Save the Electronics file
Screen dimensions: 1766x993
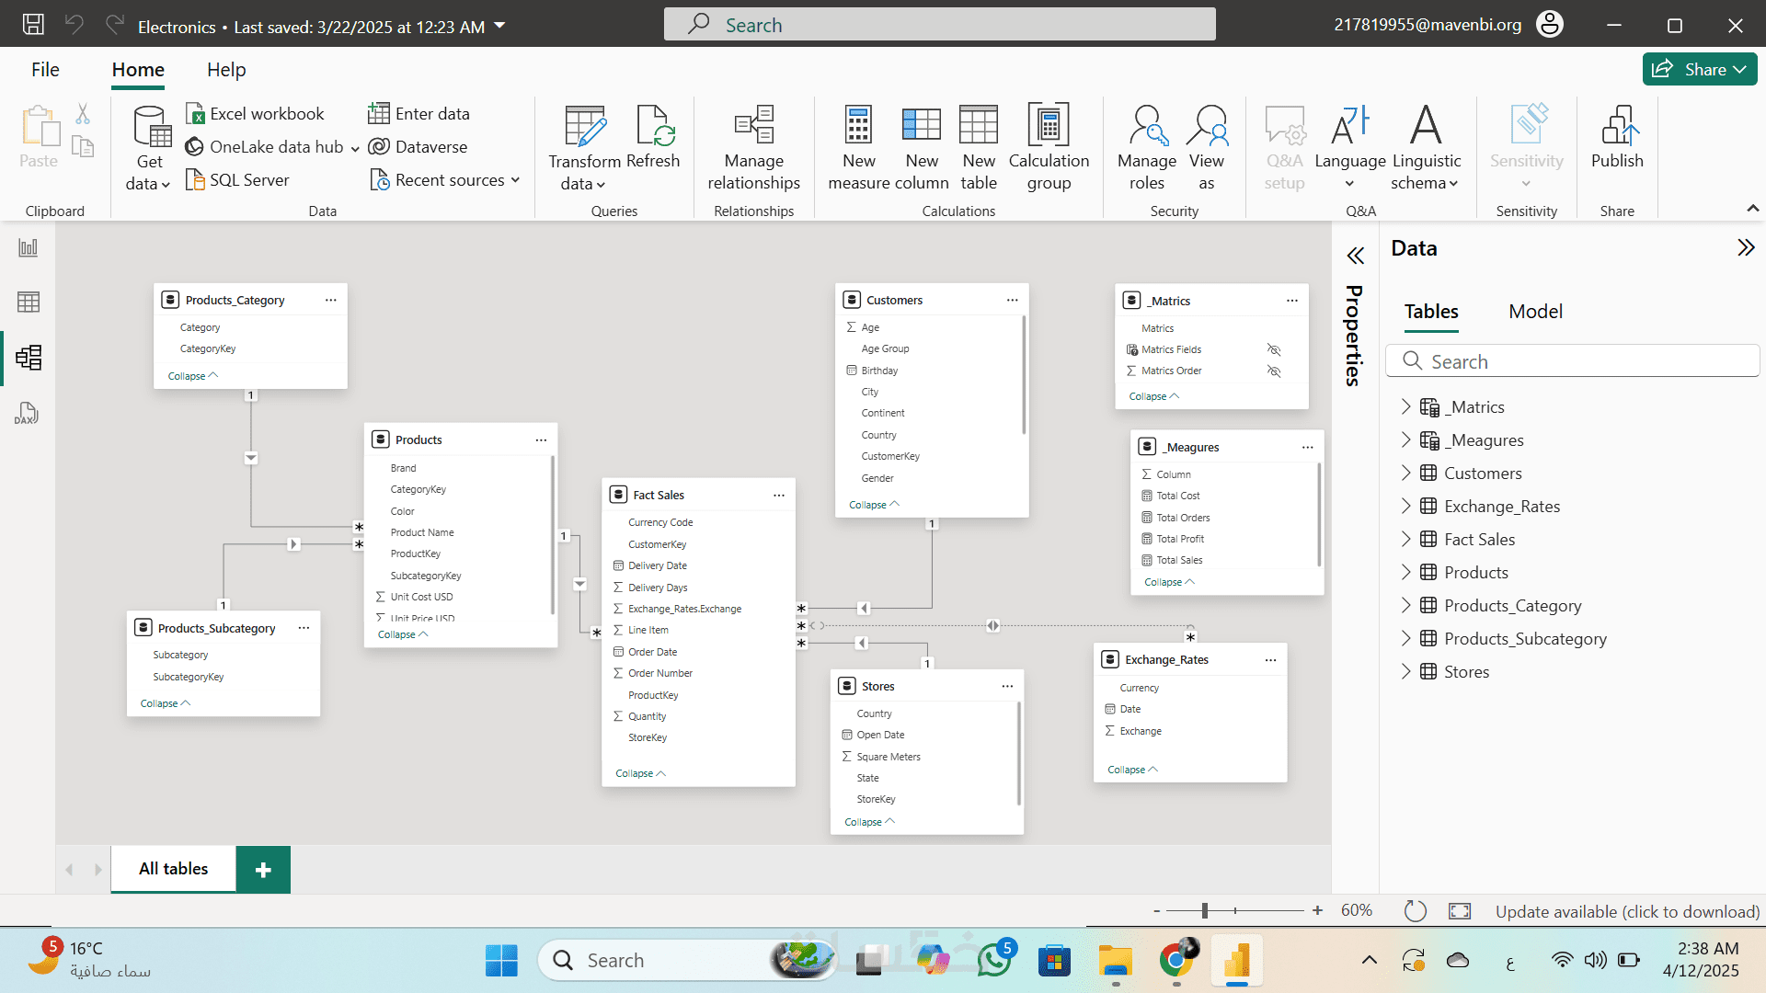tap(33, 25)
